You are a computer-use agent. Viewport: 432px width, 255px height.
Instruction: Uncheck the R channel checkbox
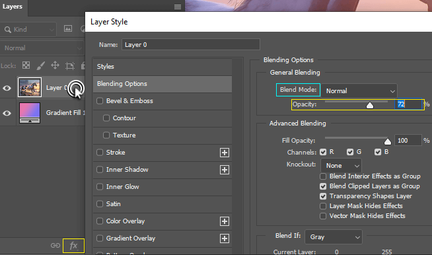point(323,152)
